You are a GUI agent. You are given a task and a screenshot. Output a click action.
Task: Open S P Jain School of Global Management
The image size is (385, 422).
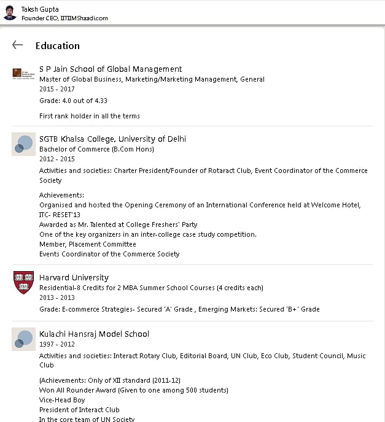[111, 69]
